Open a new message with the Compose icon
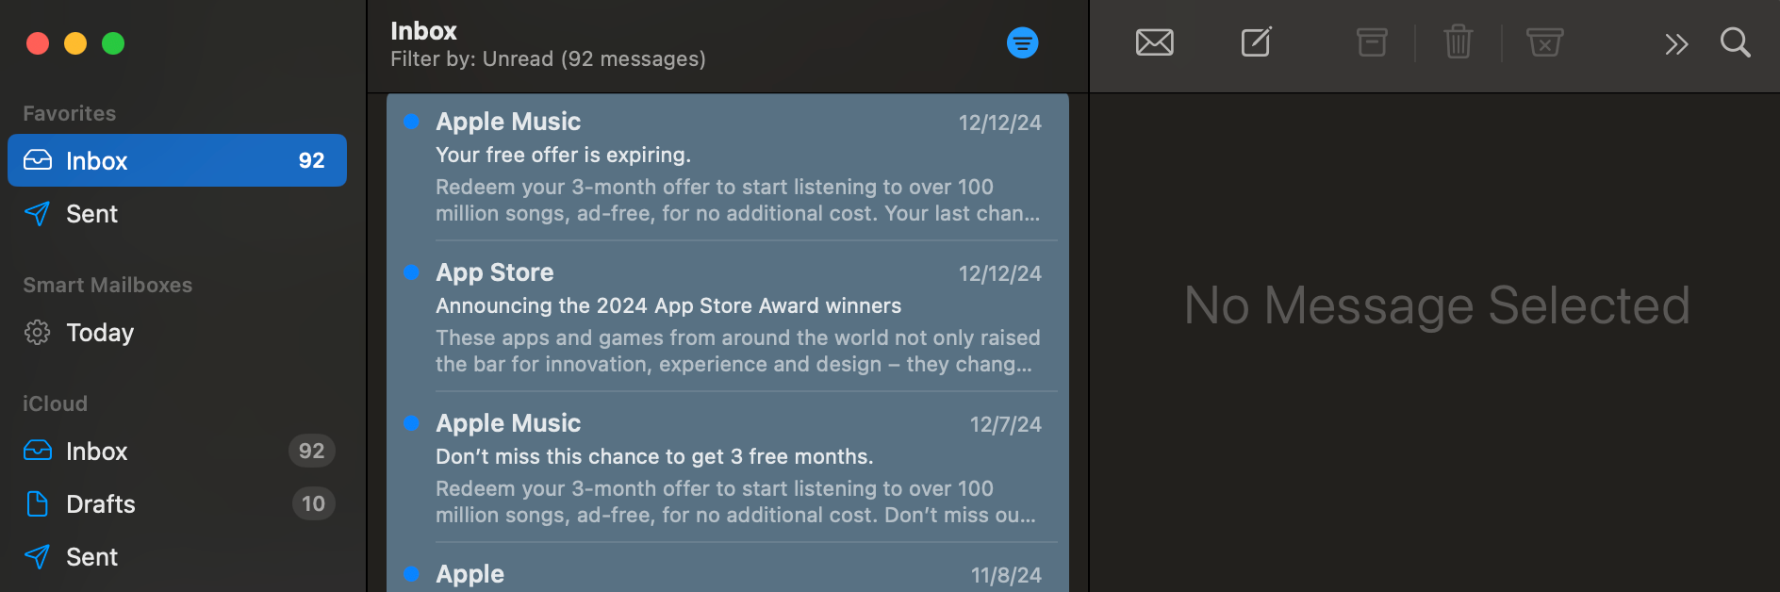1780x592 pixels. tap(1255, 41)
